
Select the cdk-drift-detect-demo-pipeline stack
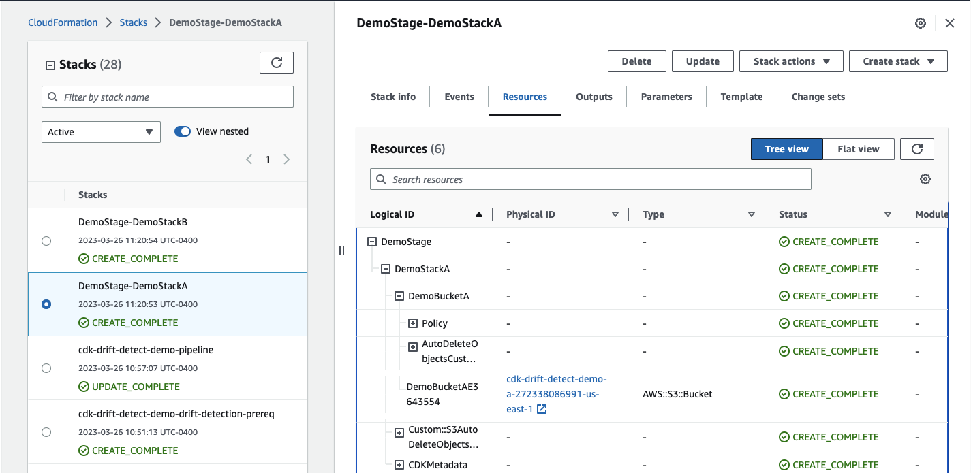(x=46, y=368)
